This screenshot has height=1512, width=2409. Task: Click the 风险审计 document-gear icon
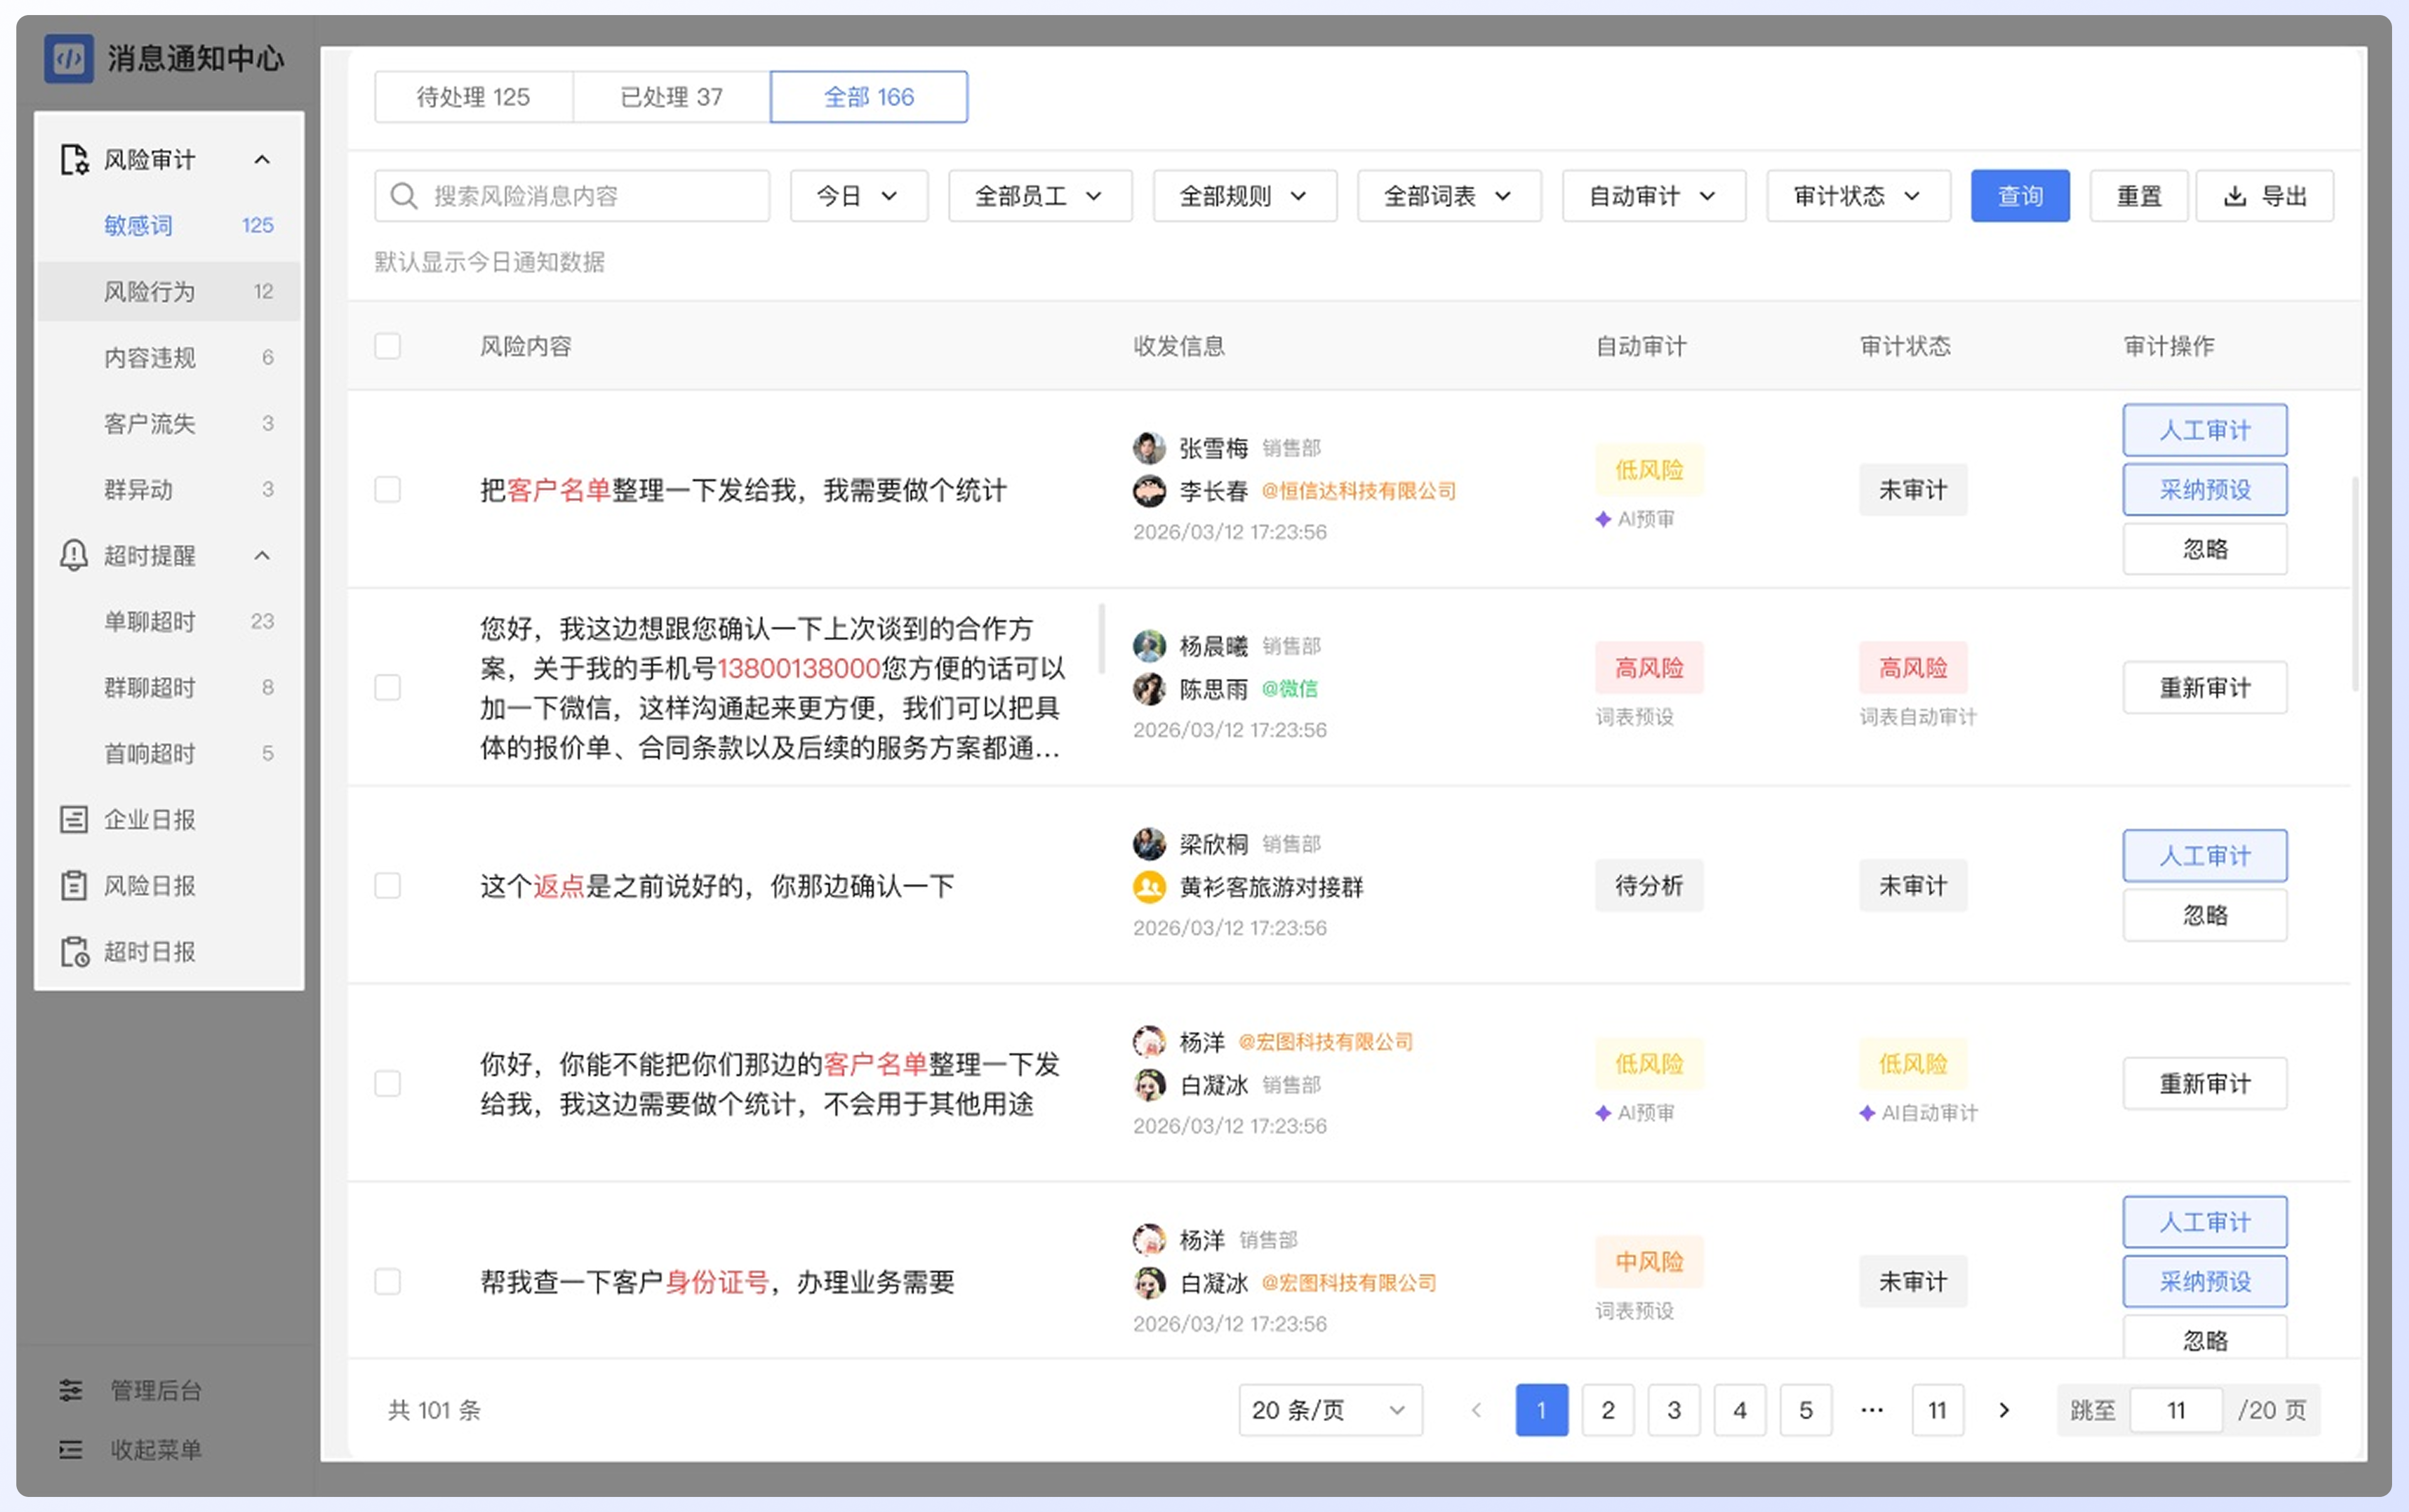point(74,160)
